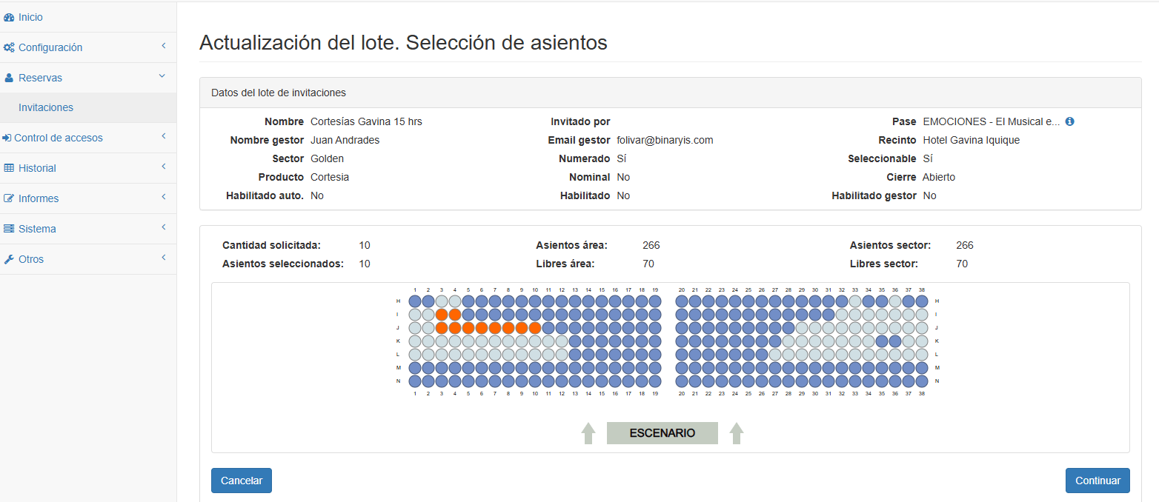This screenshot has height=502, width=1159.
Task: Click the Cancelar button
Action: point(242,481)
